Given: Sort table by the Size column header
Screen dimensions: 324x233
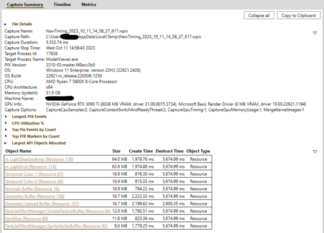Looking at the screenshot, I should 116,151.
